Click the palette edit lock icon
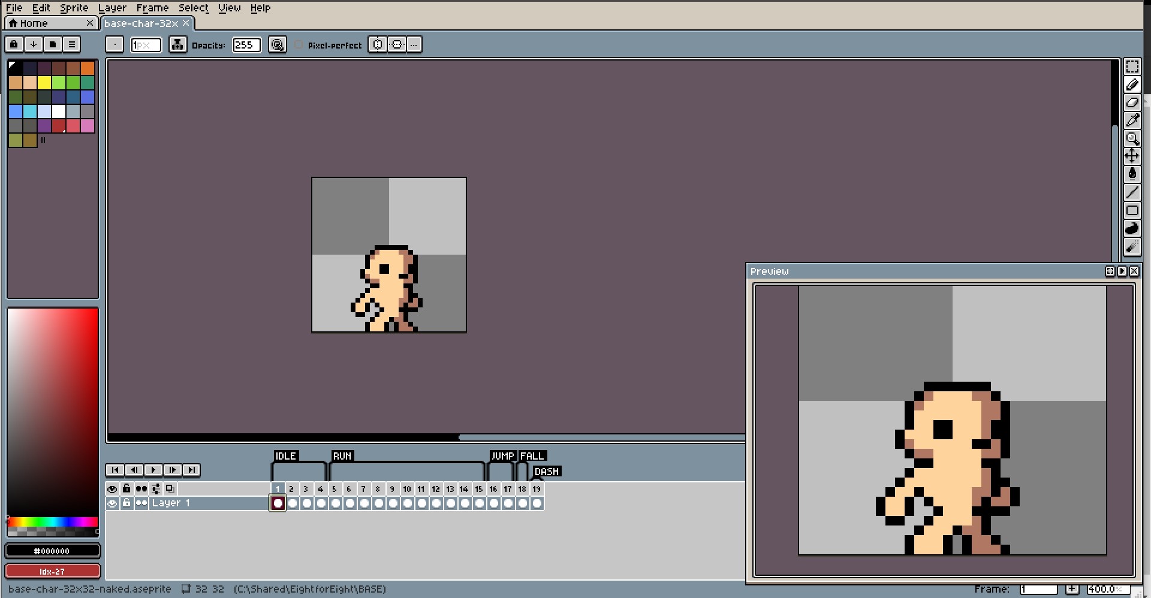 [14, 44]
